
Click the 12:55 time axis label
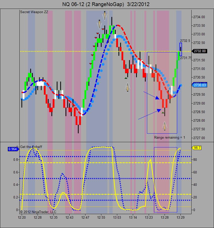(101, 218)
